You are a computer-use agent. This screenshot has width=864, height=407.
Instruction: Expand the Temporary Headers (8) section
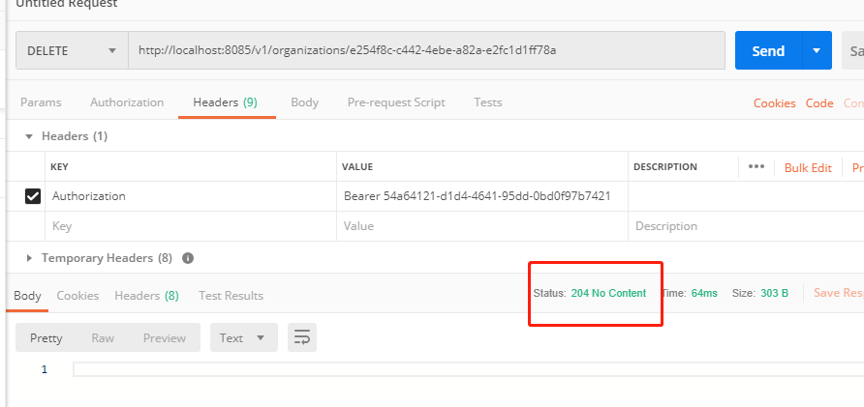[x=29, y=258]
